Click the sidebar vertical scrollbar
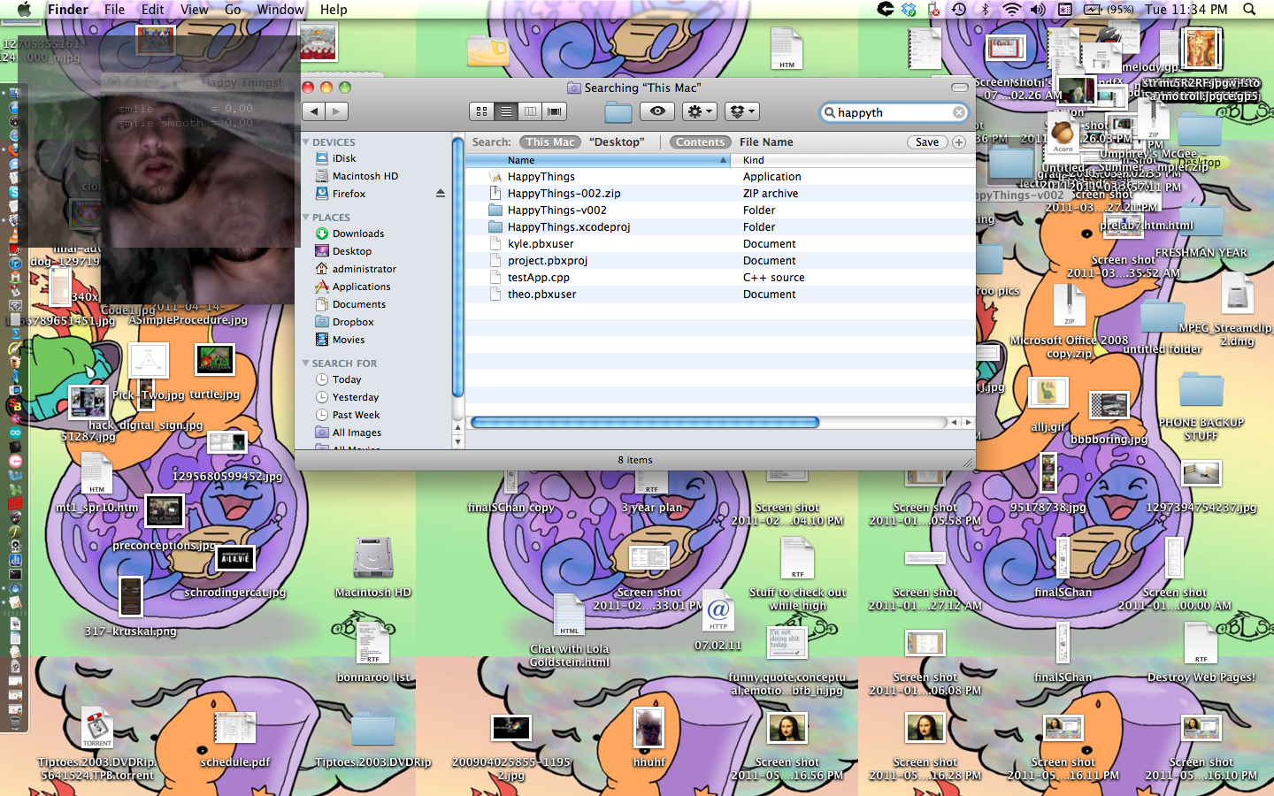The width and height of the screenshot is (1274, 796). point(457,267)
